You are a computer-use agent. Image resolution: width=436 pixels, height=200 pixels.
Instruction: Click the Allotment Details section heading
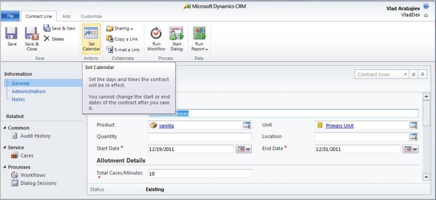[121, 160]
